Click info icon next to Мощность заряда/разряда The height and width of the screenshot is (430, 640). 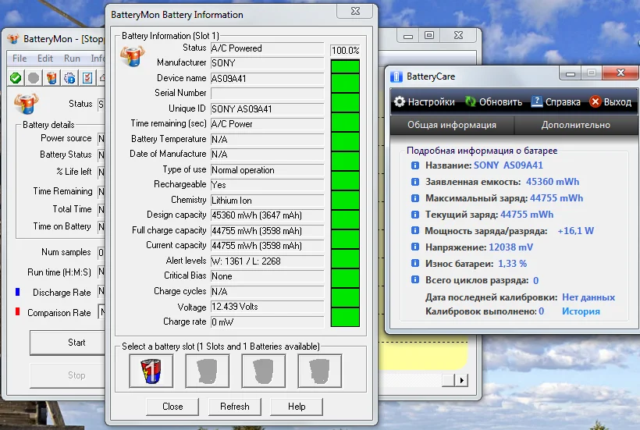point(415,230)
